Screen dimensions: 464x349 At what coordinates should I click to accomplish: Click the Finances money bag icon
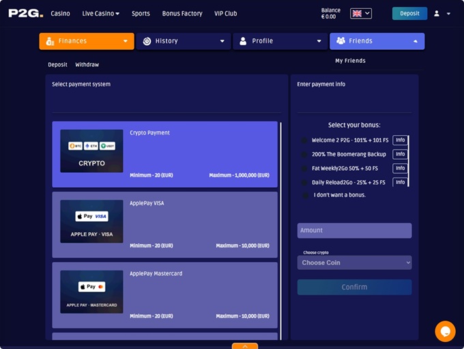(x=50, y=41)
